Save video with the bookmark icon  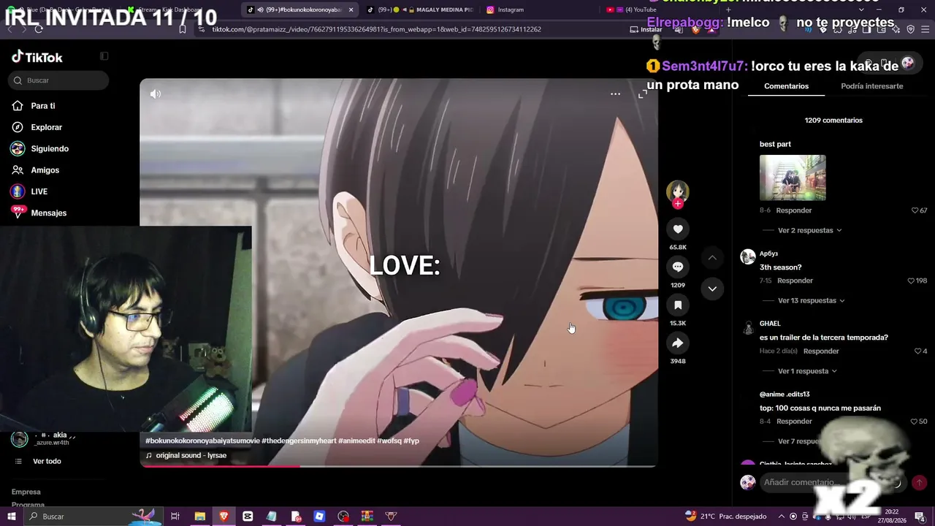click(678, 305)
